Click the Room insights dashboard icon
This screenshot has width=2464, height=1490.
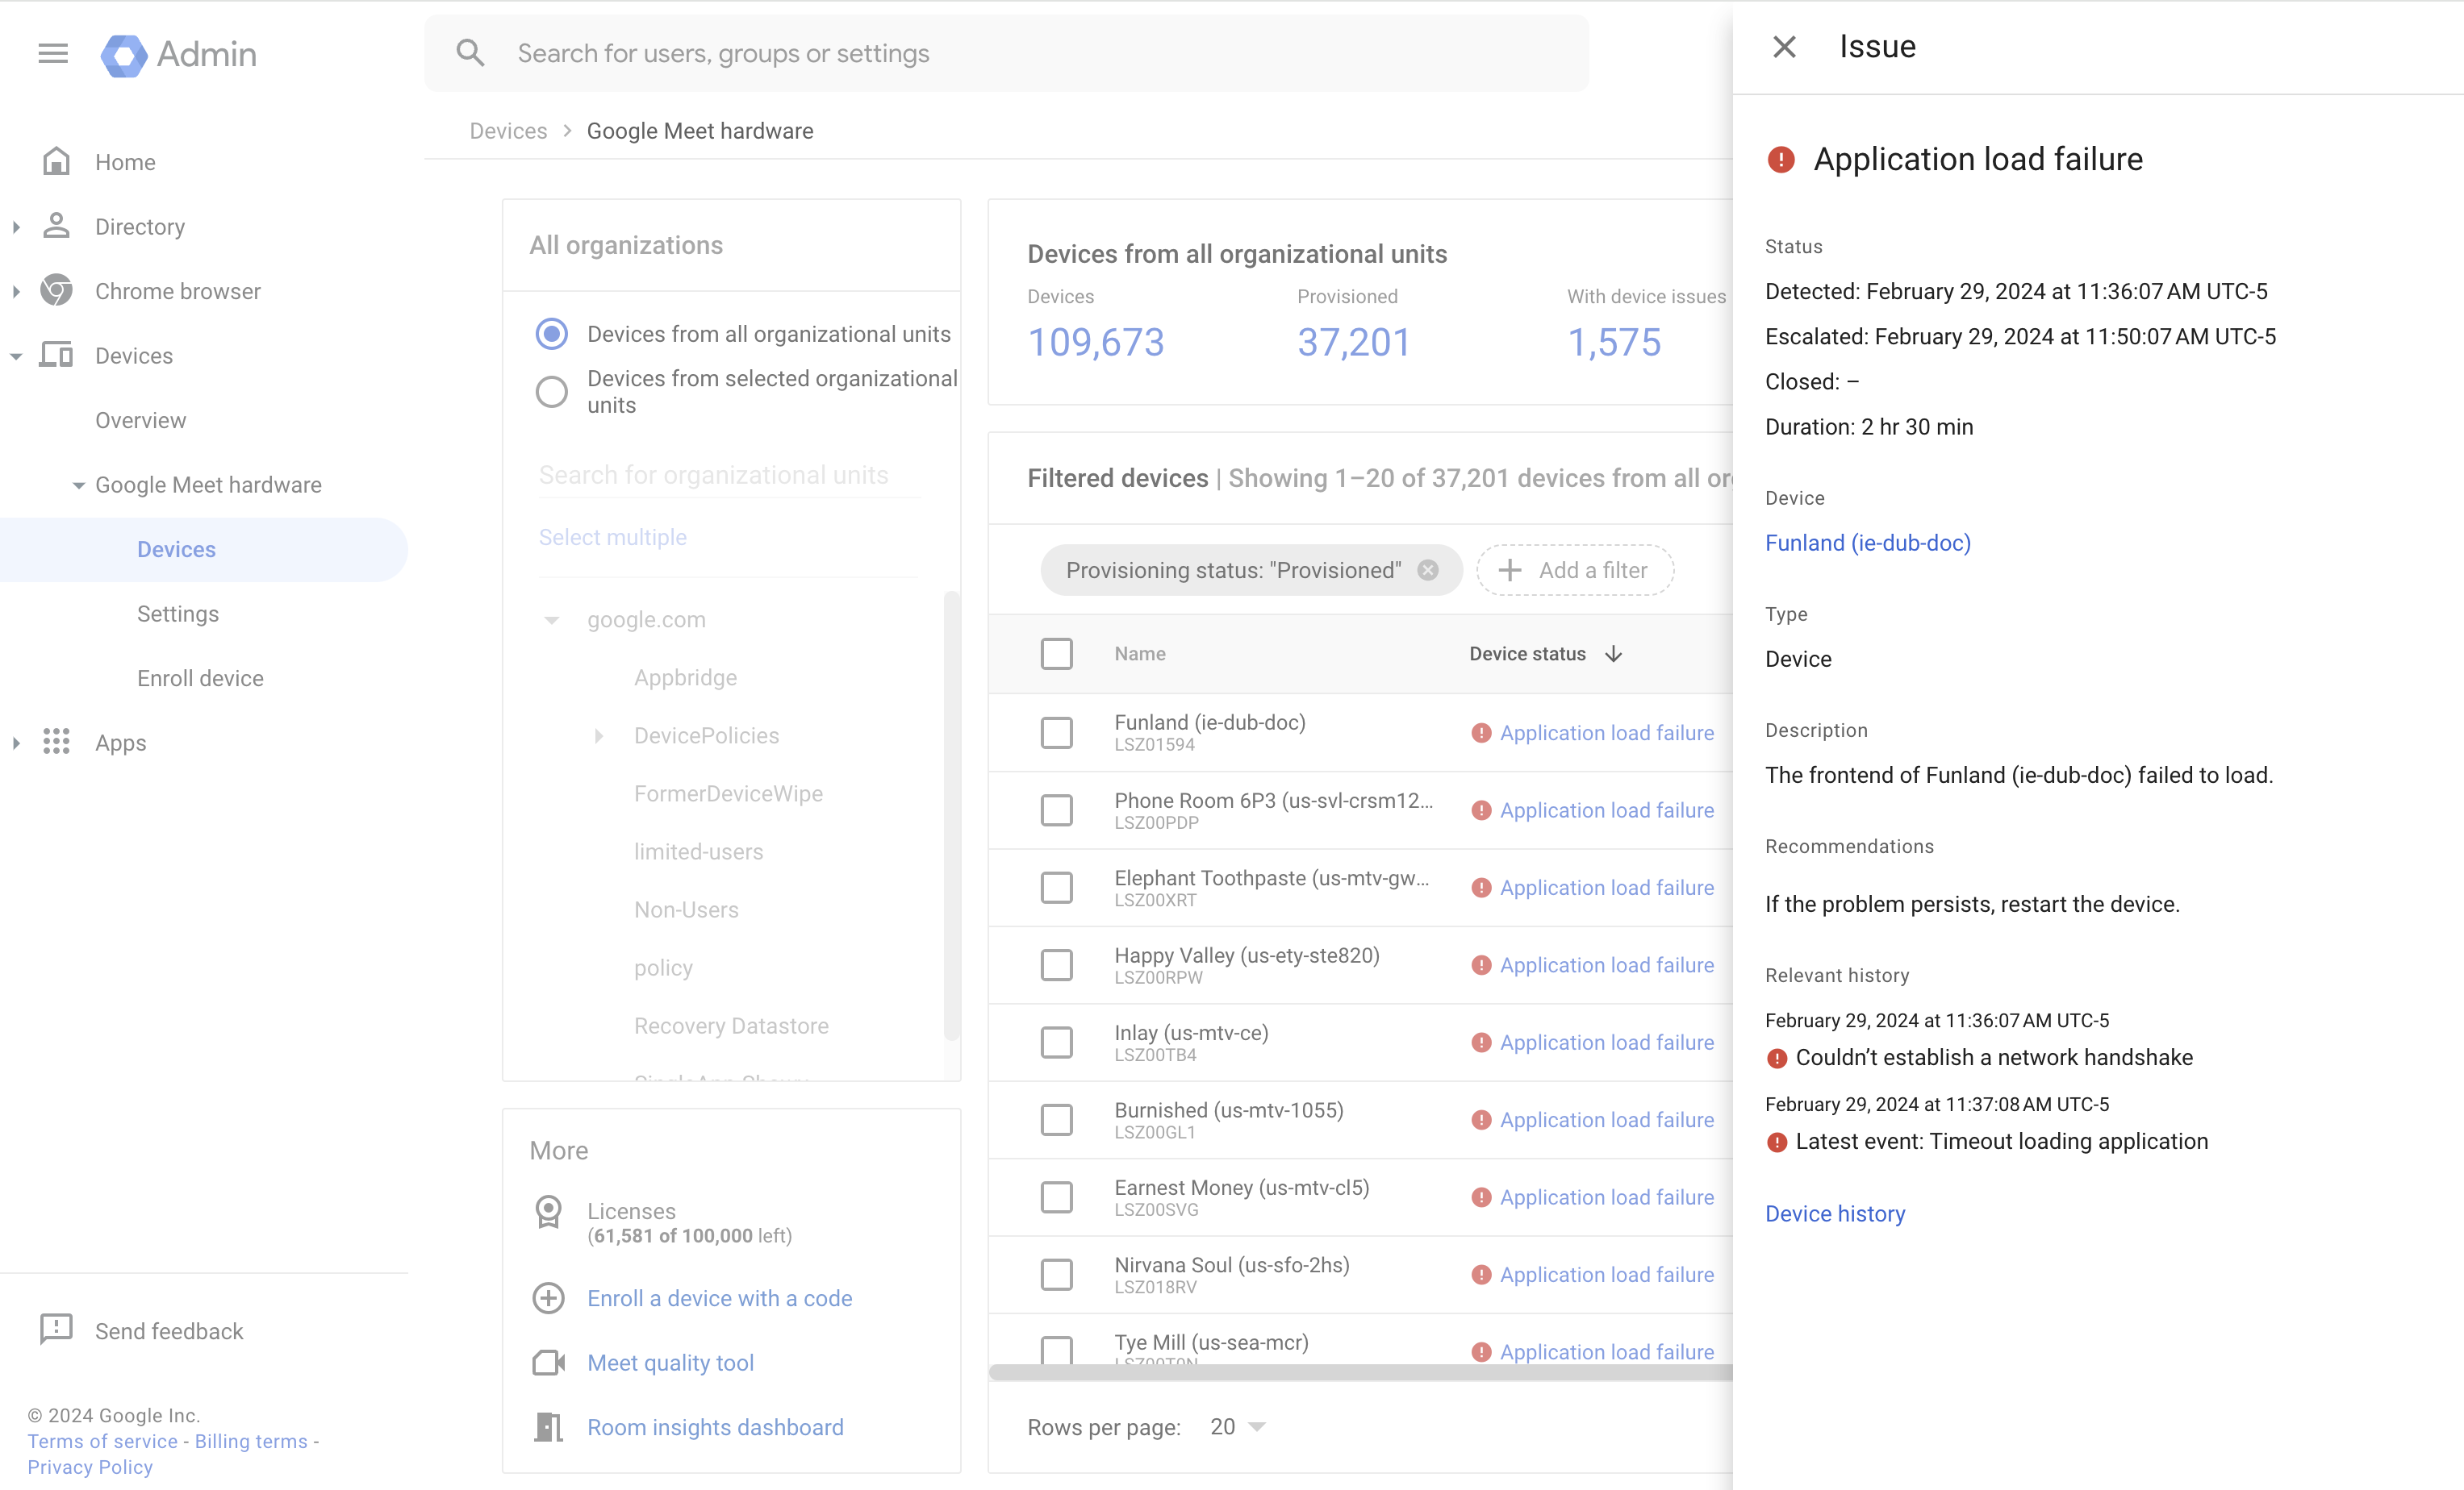coord(548,1426)
